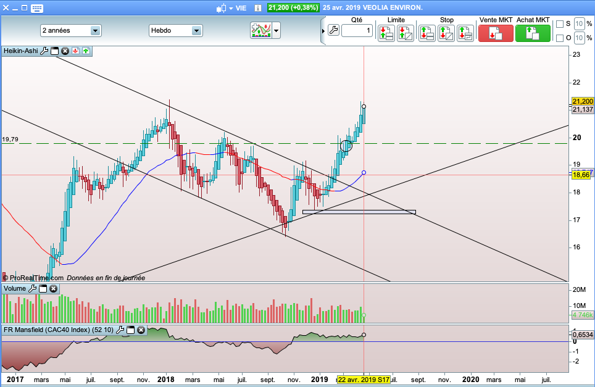Click the '22 avr. 2019 S17' date label
The height and width of the screenshot is (387, 595).
pos(364,380)
